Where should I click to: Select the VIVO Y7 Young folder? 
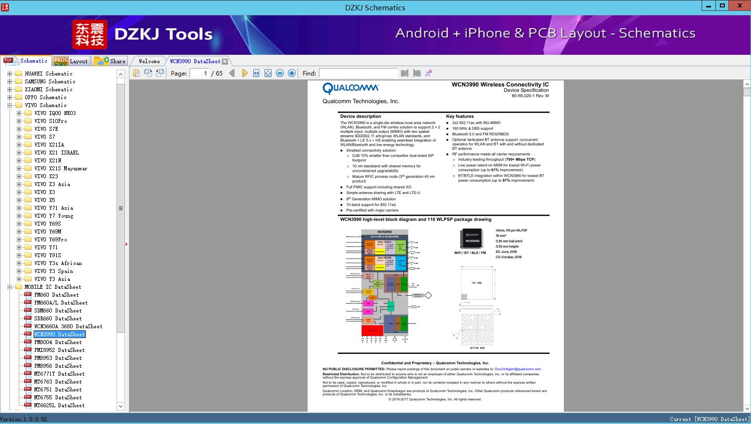[x=54, y=216]
